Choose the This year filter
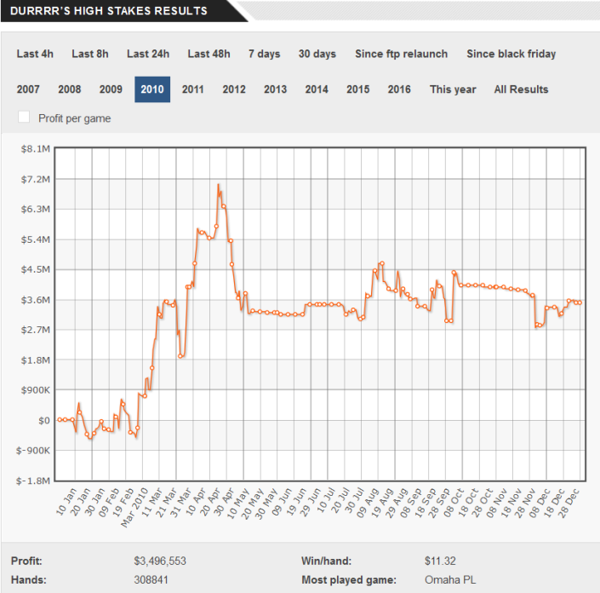 453,89
